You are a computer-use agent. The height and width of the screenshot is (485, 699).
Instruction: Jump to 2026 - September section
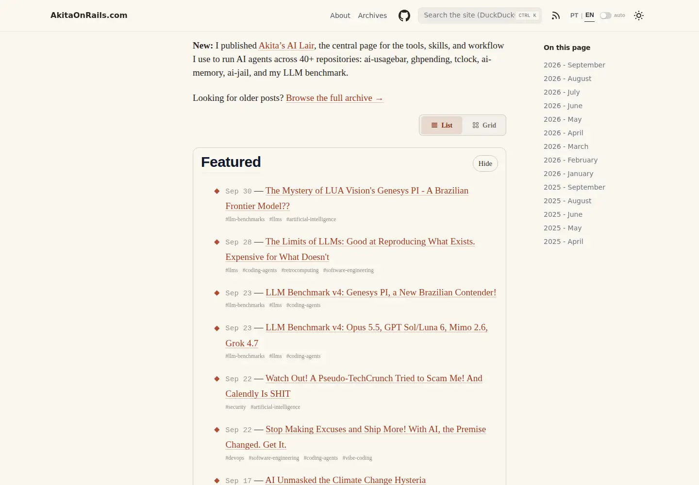(x=574, y=65)
